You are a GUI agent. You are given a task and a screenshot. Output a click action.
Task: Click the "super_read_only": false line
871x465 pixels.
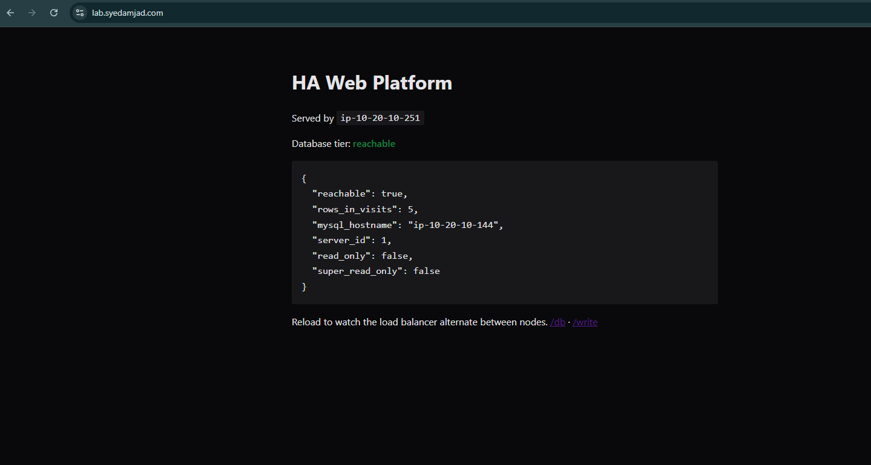[376, 271]
